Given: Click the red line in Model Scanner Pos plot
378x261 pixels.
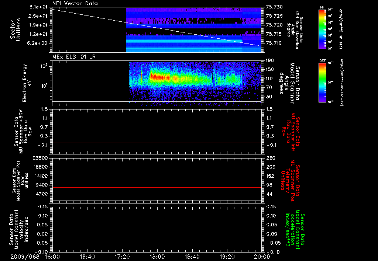Looking at the screenshot, I should 157,187.
